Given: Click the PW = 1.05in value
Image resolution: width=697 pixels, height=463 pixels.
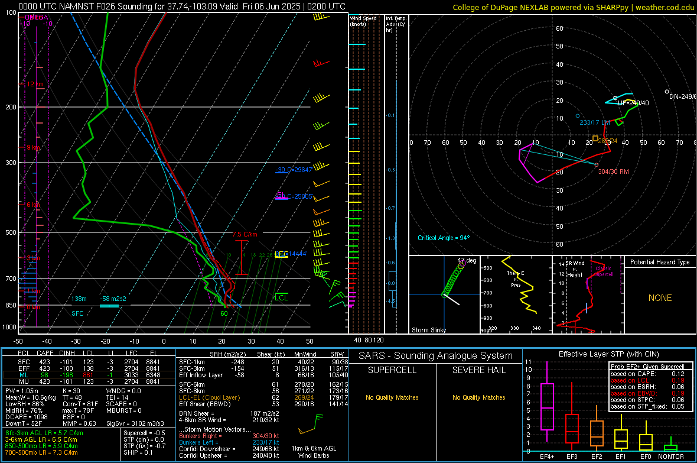Looking at the screenshot, I should click(23, 391).
